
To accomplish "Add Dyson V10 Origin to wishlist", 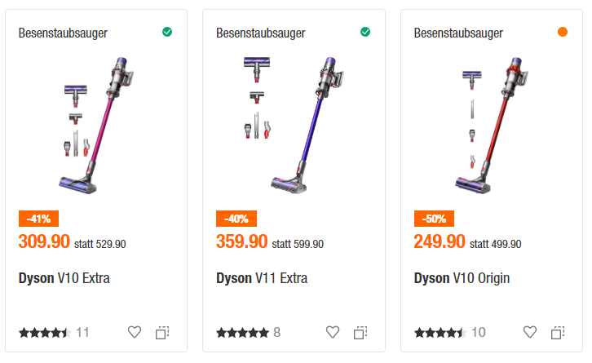I will pos(531,332).
